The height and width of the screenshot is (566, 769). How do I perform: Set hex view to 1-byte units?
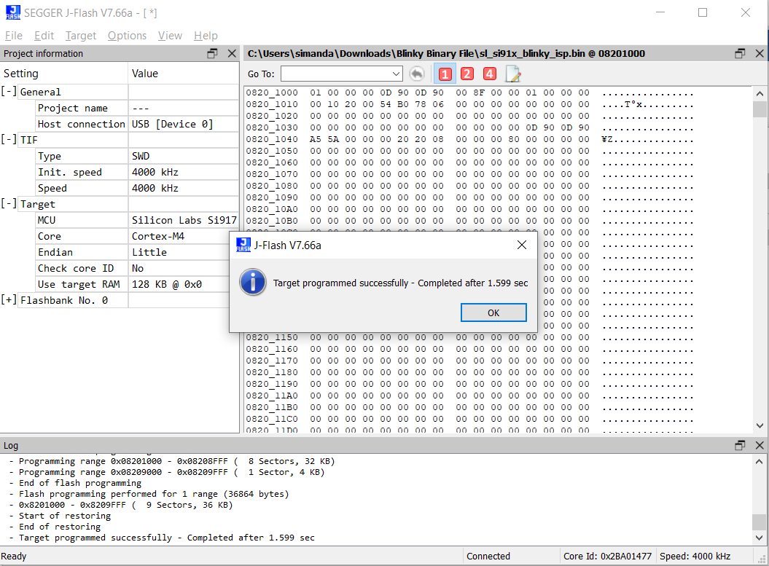pos(445,74)
